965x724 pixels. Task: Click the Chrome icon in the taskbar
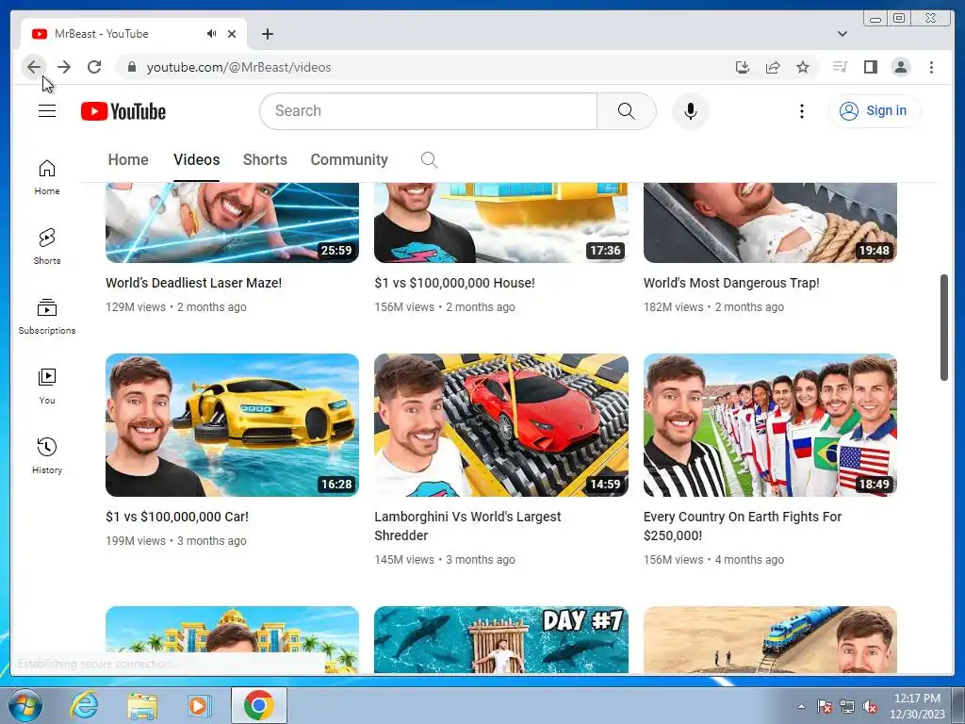click(x=258, y=705)
